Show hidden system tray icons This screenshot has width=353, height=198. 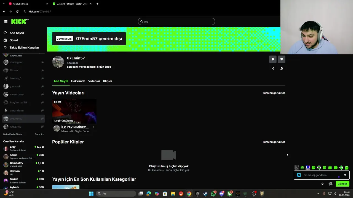[x=318, y=194]
